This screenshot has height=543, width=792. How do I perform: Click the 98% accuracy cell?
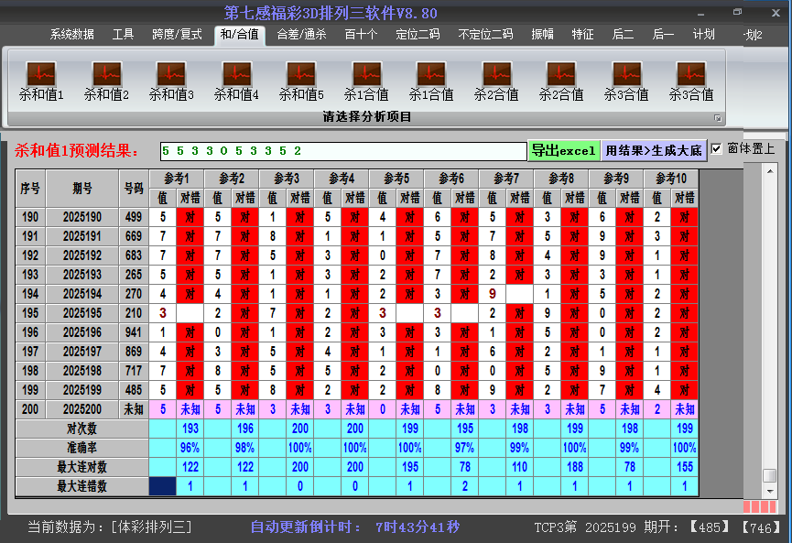245,448
